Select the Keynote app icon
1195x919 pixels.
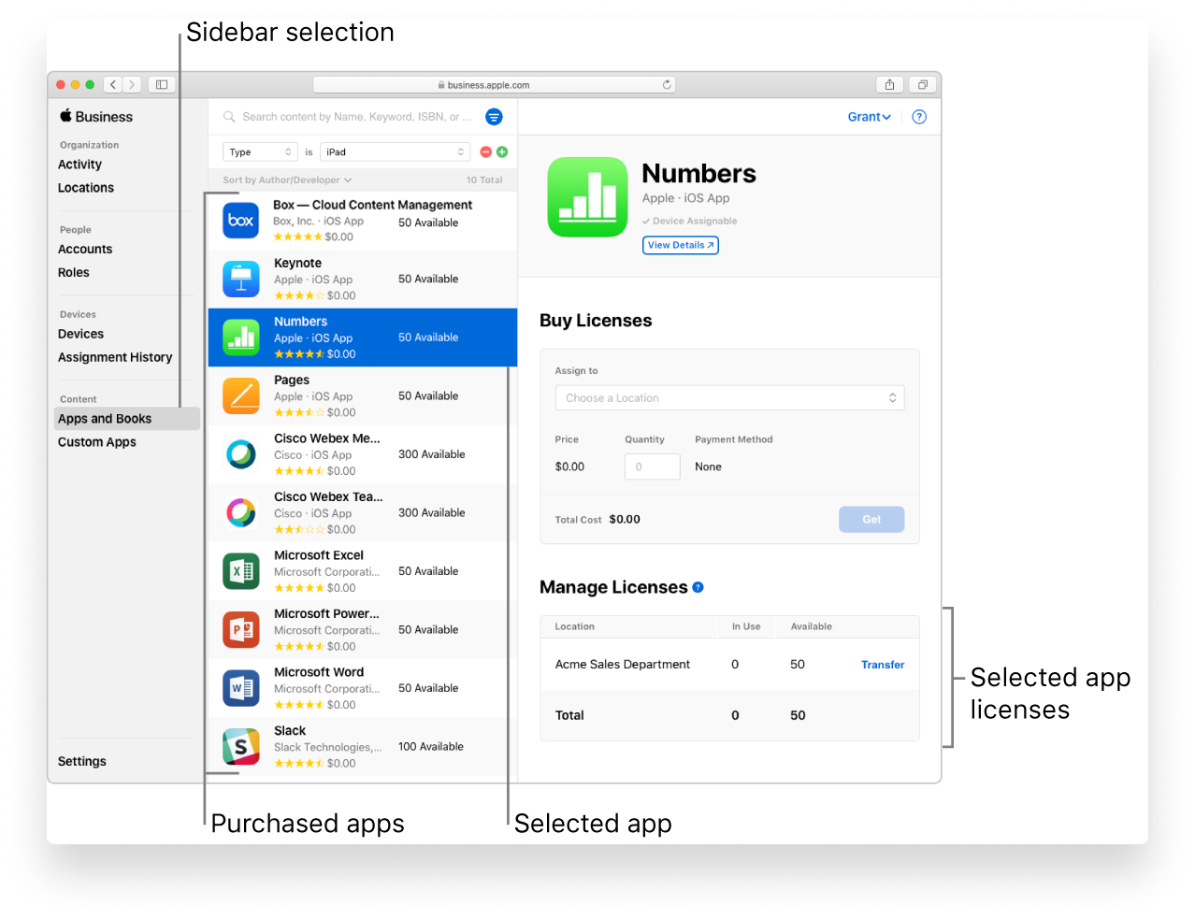[241, 280]
